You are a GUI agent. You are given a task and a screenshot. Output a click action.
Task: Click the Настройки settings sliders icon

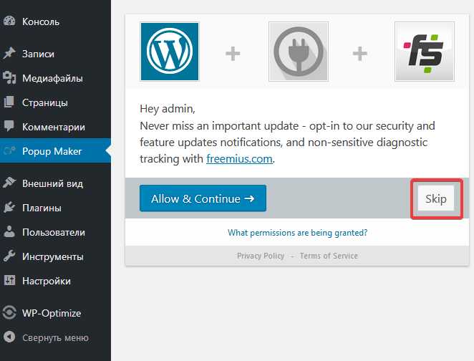[x=9, y=281]
